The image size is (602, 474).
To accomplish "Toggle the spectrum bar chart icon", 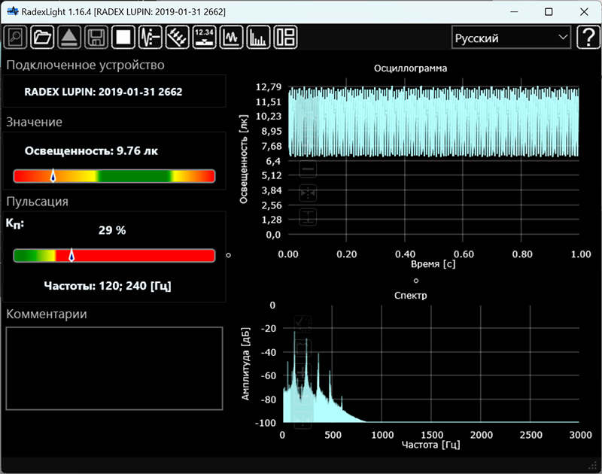I will (259, 37).
